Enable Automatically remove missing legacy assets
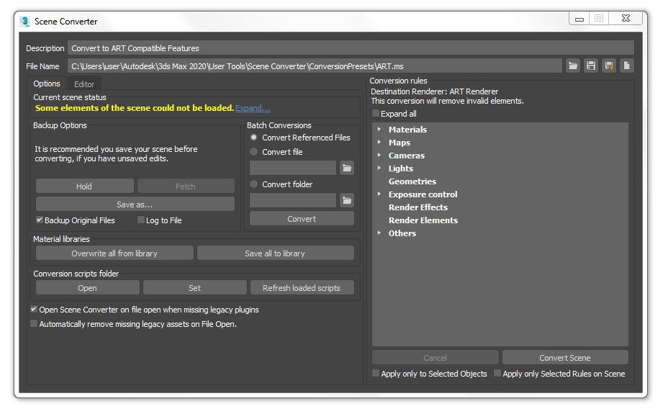 click(34, 323)
